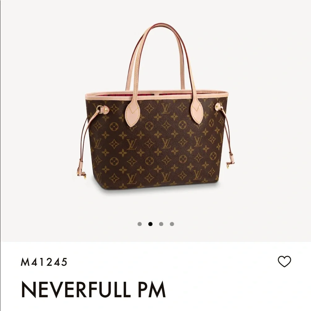Image resolution: width=311 pixels, height=311 pixels.
Task: Tap the gold ring at right drawstring top
Action: click(218, 107)
